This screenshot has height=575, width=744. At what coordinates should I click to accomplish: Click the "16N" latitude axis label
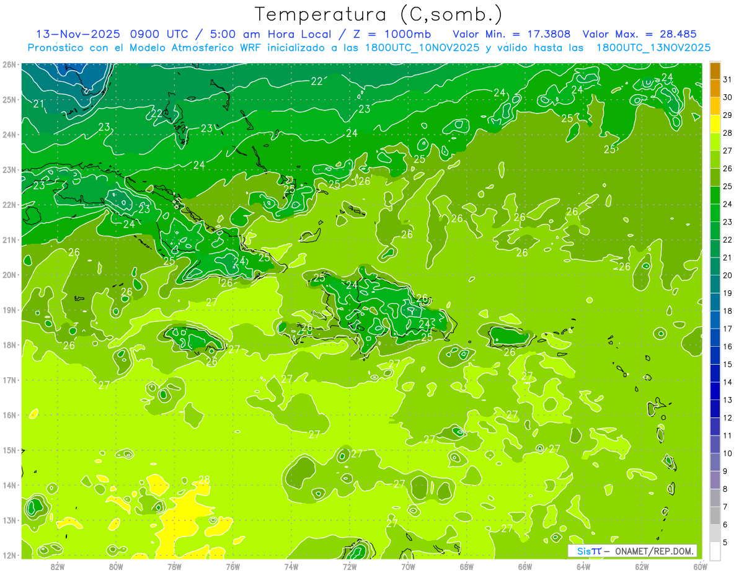pos(9,415)
